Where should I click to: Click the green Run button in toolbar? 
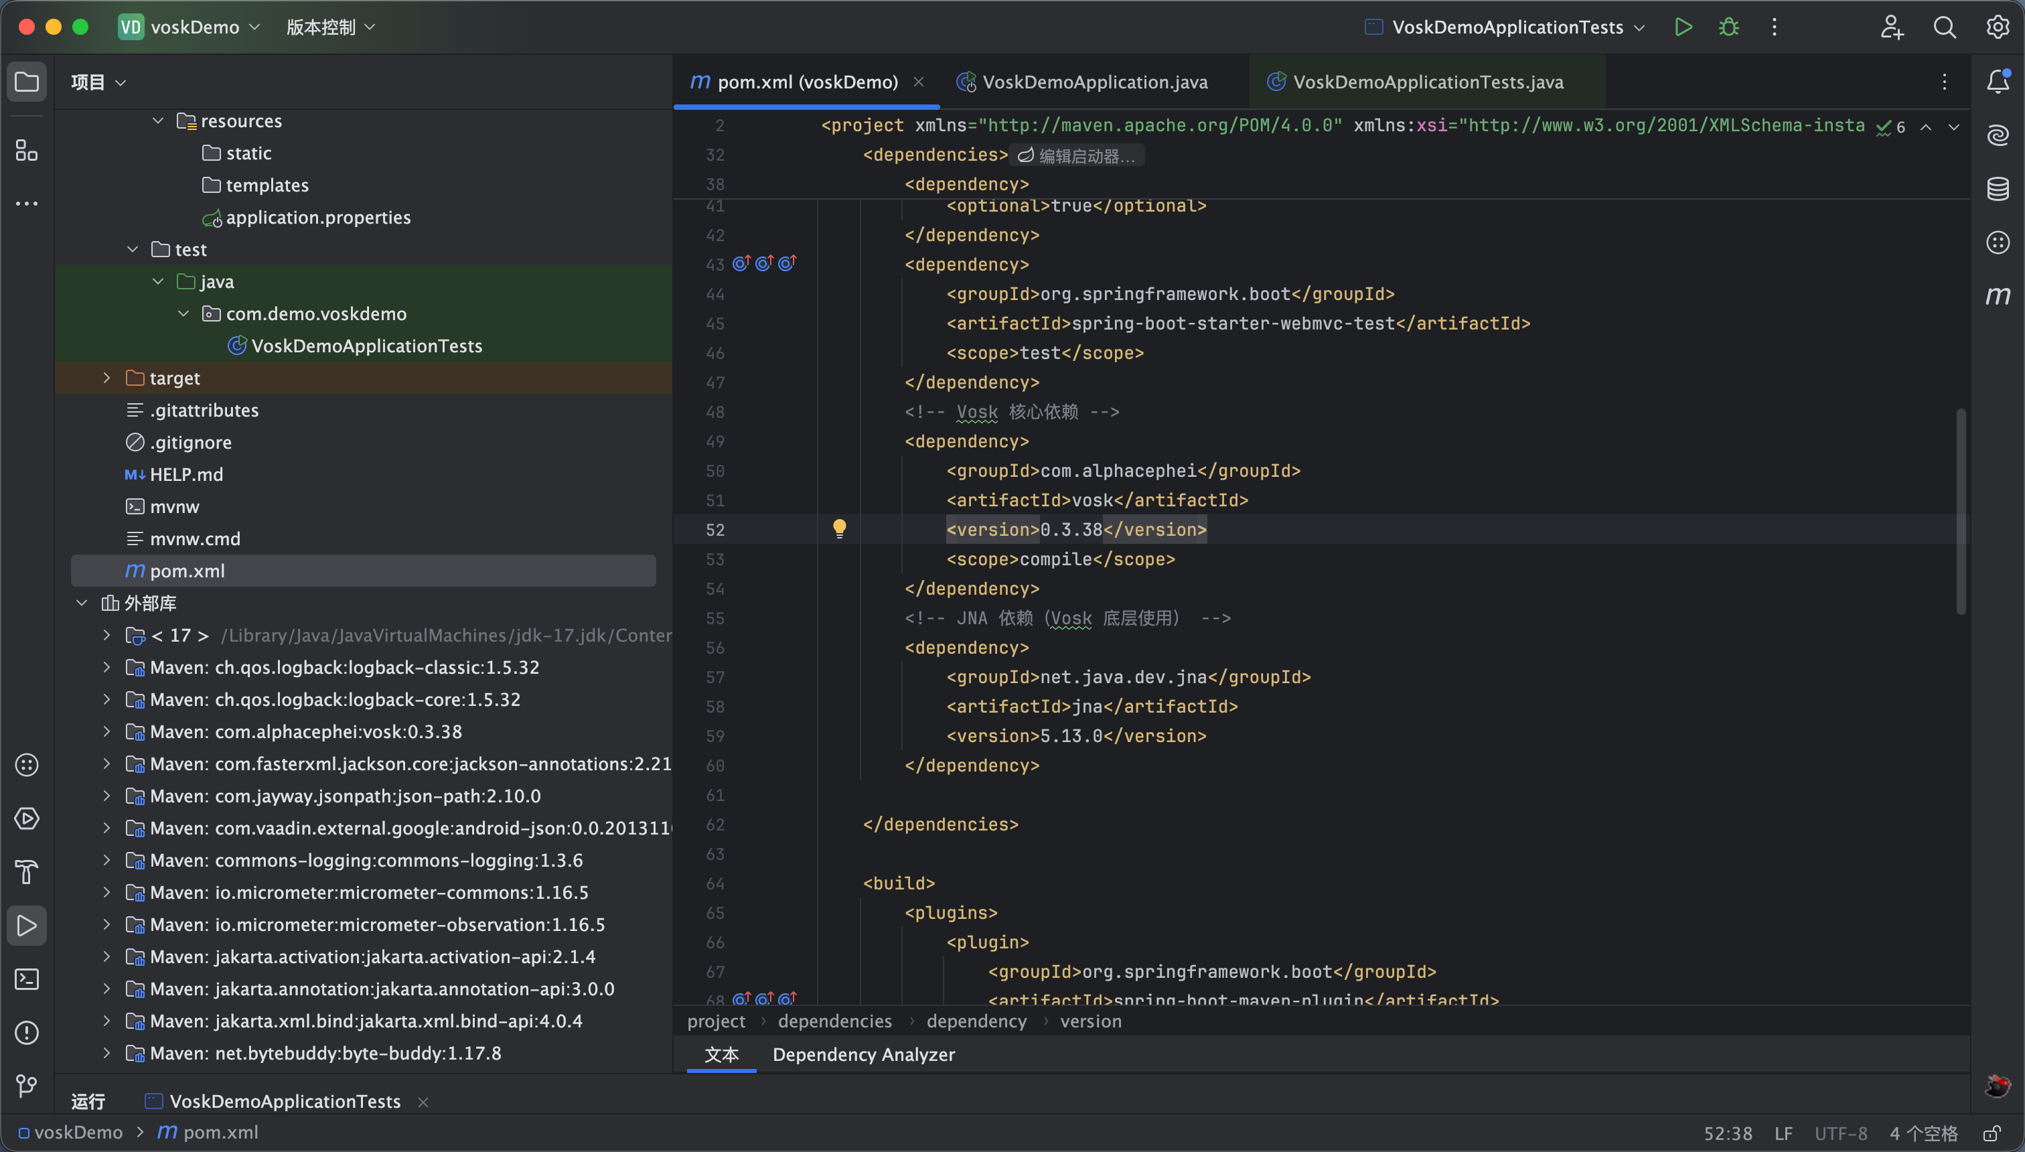tap(1683, 27)
